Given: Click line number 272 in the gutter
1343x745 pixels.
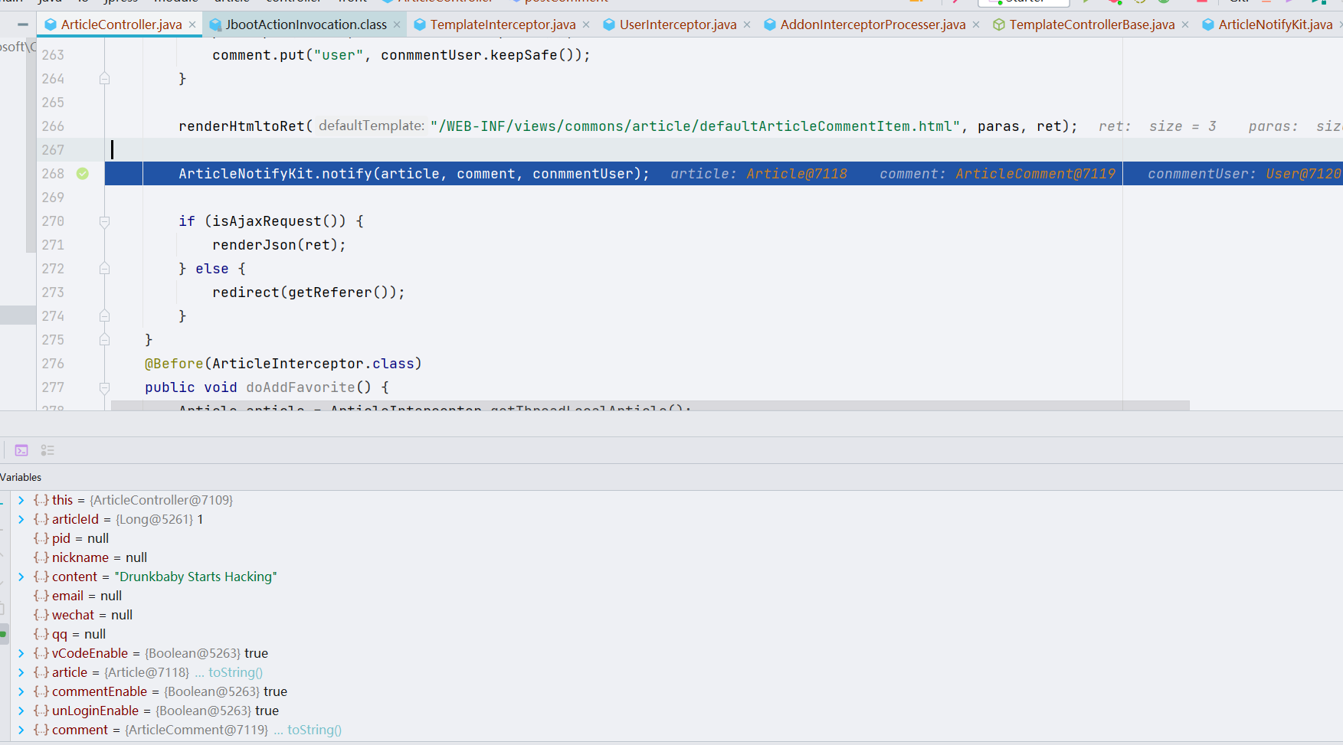Looking at the screenshot, I should tap(53, 269).
